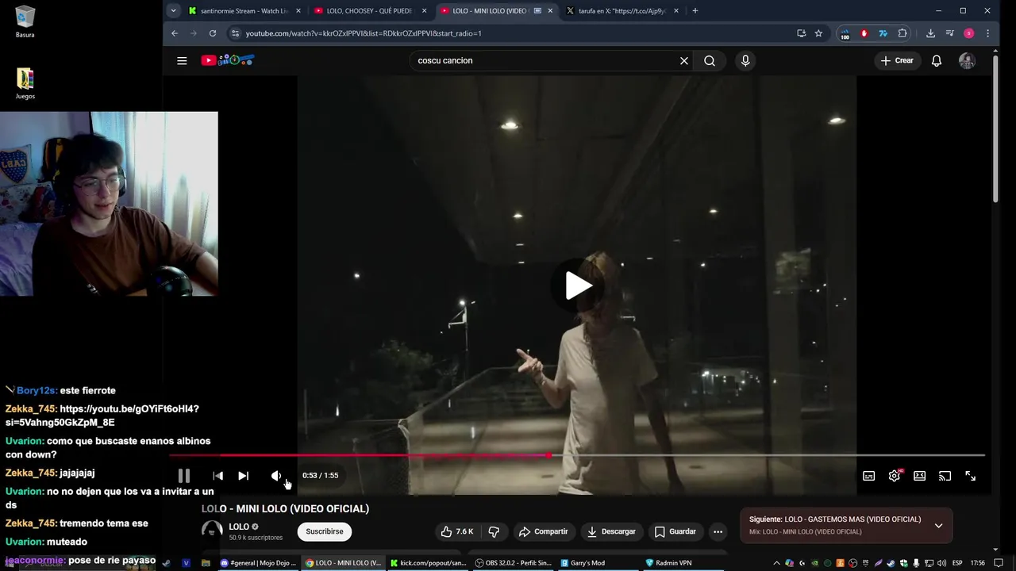Switch to the tarufa en X tab
The height and width of the screenshot is (571, 1016).
point(622,10)
